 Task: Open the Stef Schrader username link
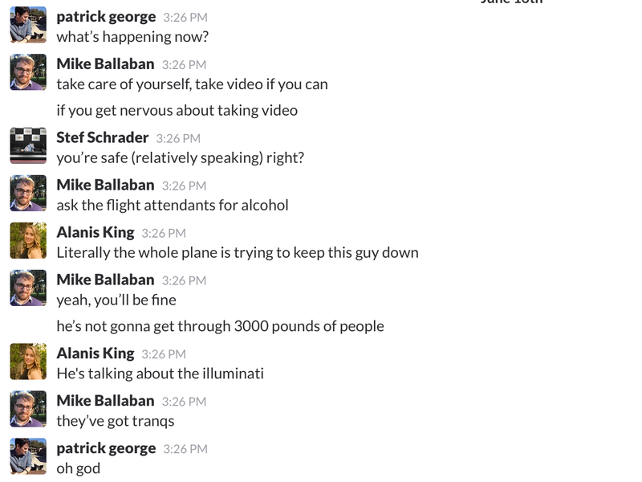tap(103, 137)
